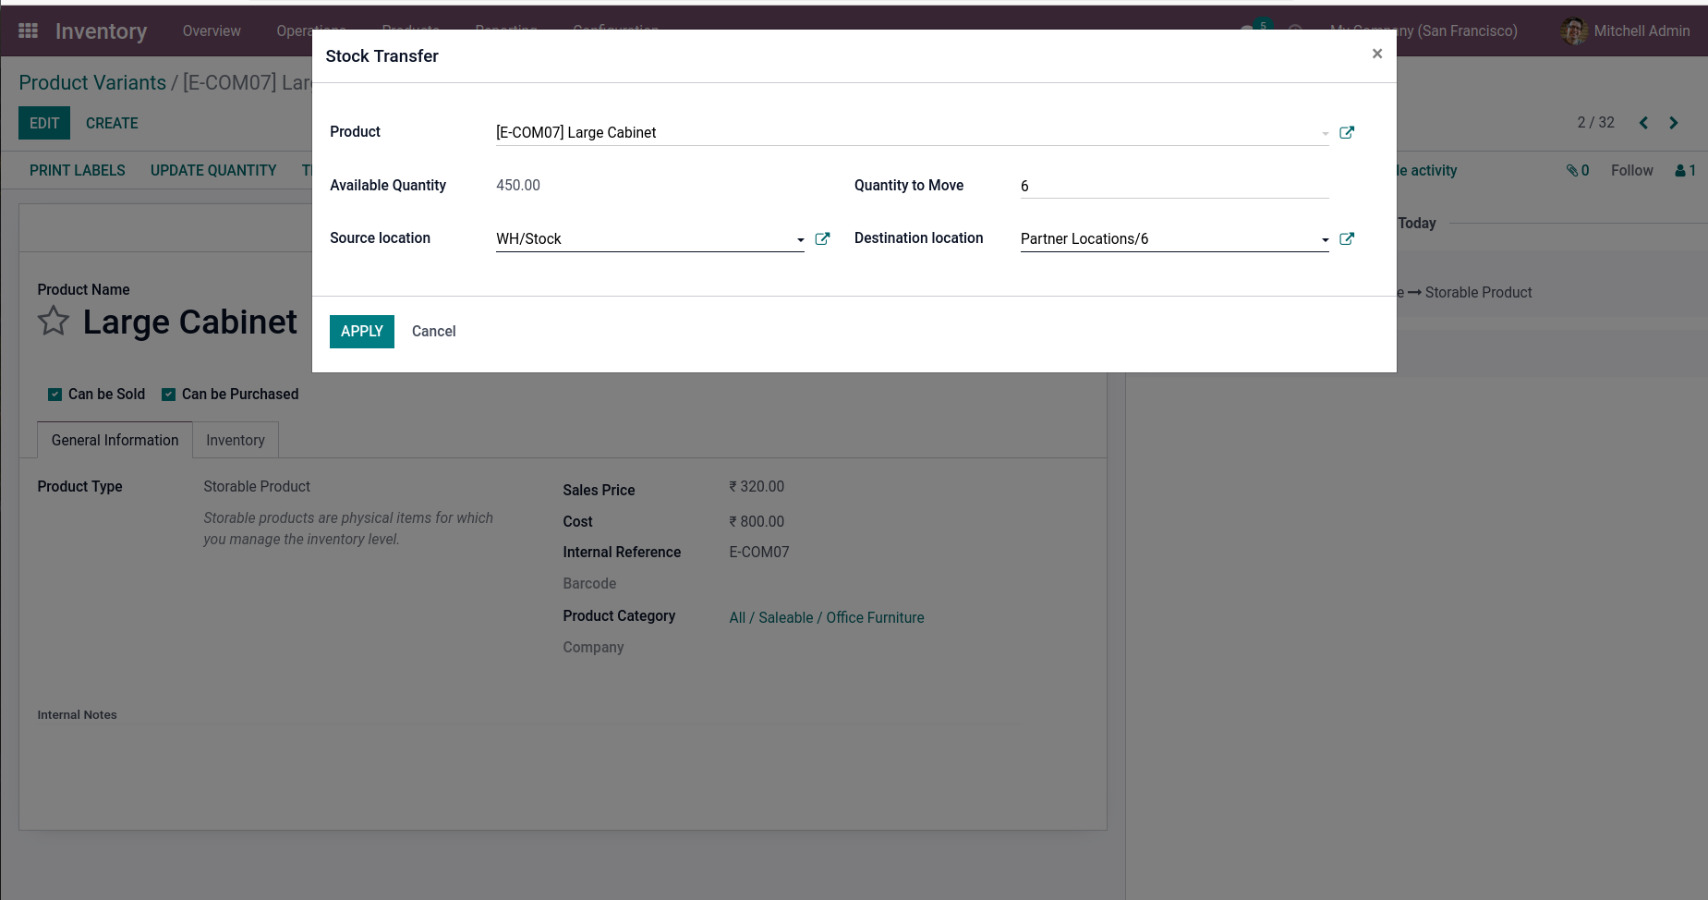Screen dimensions: 1708x900
Task: Expand Product selection dropdown
Action: (1325, 133)
